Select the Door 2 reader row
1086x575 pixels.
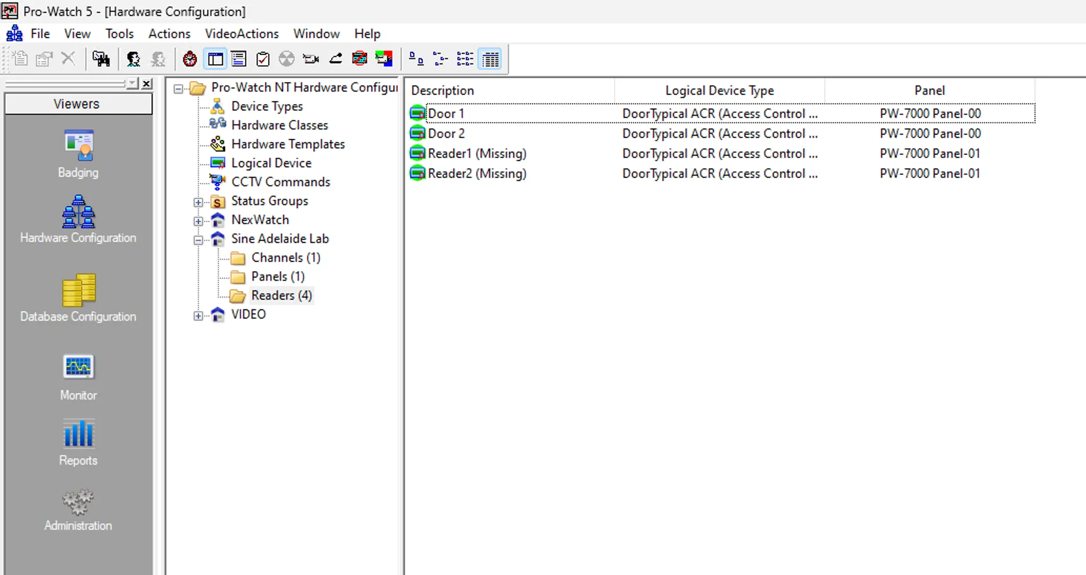point(721,134)
